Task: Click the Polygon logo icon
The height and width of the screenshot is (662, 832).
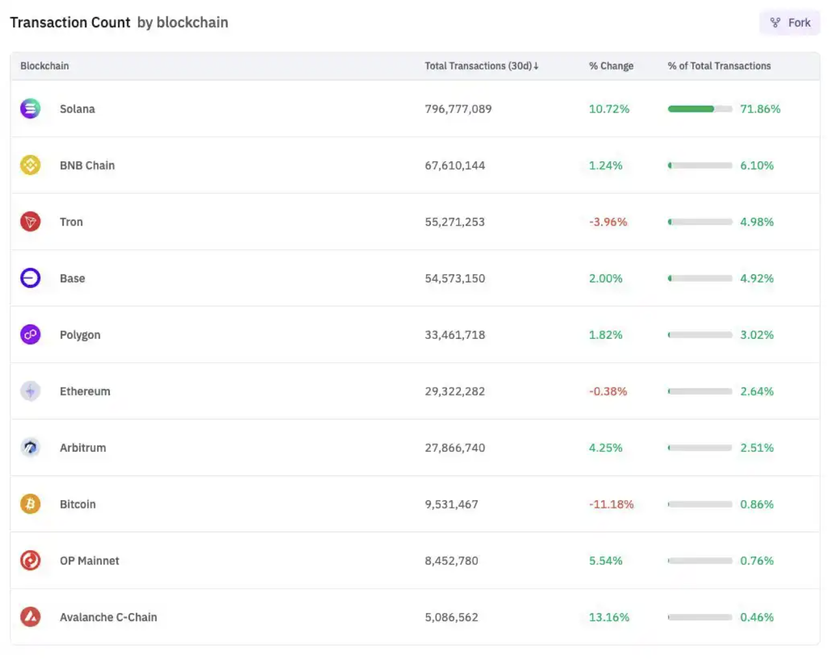Action: click(x=31, y=335)
